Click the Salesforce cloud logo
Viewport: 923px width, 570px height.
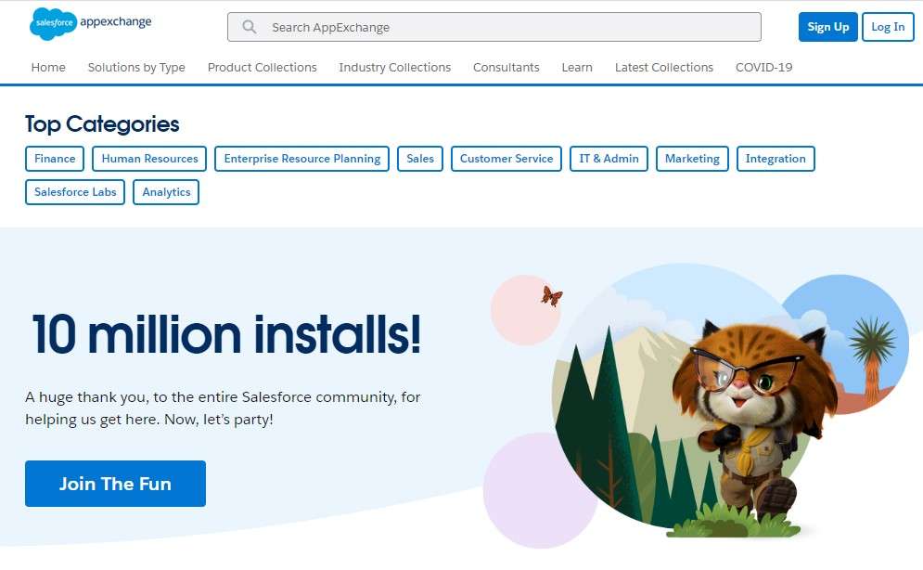pos(53,23)
